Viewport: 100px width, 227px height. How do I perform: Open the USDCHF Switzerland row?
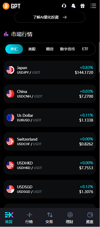(50, 141)
